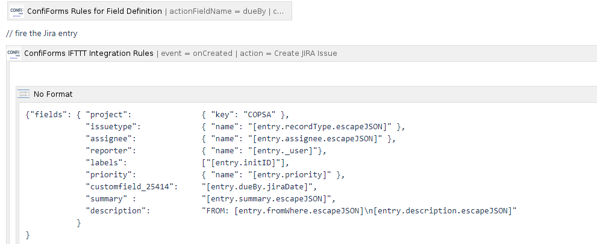Click the "assignee" field key

click(111, 139)
